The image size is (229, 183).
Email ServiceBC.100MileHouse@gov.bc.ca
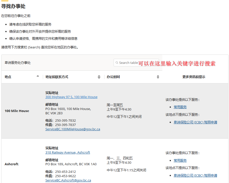(x=73, y=129)
